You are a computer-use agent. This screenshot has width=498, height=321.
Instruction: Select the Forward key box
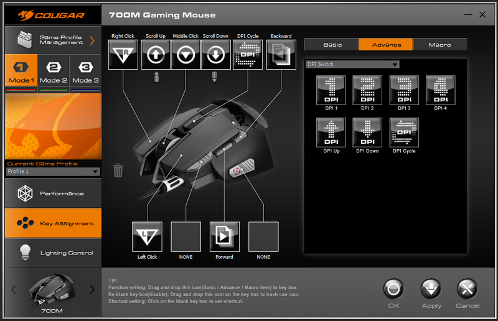coord(225,236)
